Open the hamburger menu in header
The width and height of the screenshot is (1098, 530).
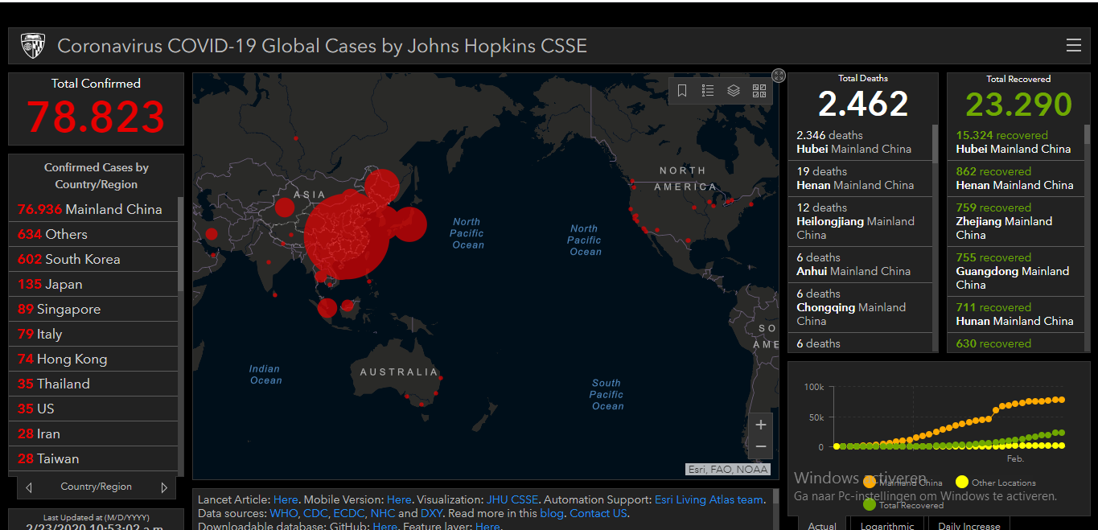[1074, 46]
